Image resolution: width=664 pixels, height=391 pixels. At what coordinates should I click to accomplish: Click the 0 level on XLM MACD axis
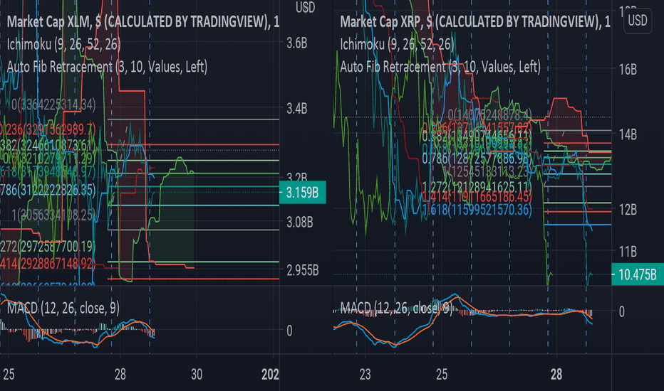[x=289, y=331]
